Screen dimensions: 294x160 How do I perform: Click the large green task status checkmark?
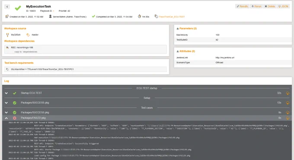coord(18,8)
